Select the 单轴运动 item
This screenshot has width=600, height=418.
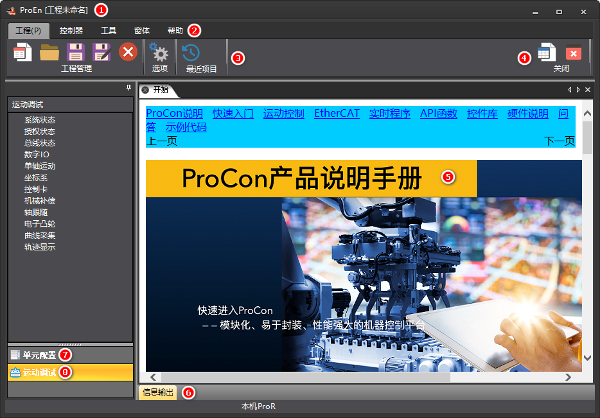40,166
